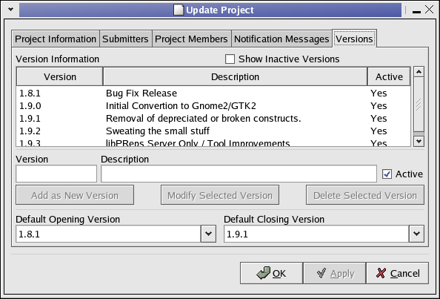Click scrollbar down arrow in version list
This screenshot has width=440, height=299.
coord(419,141)
